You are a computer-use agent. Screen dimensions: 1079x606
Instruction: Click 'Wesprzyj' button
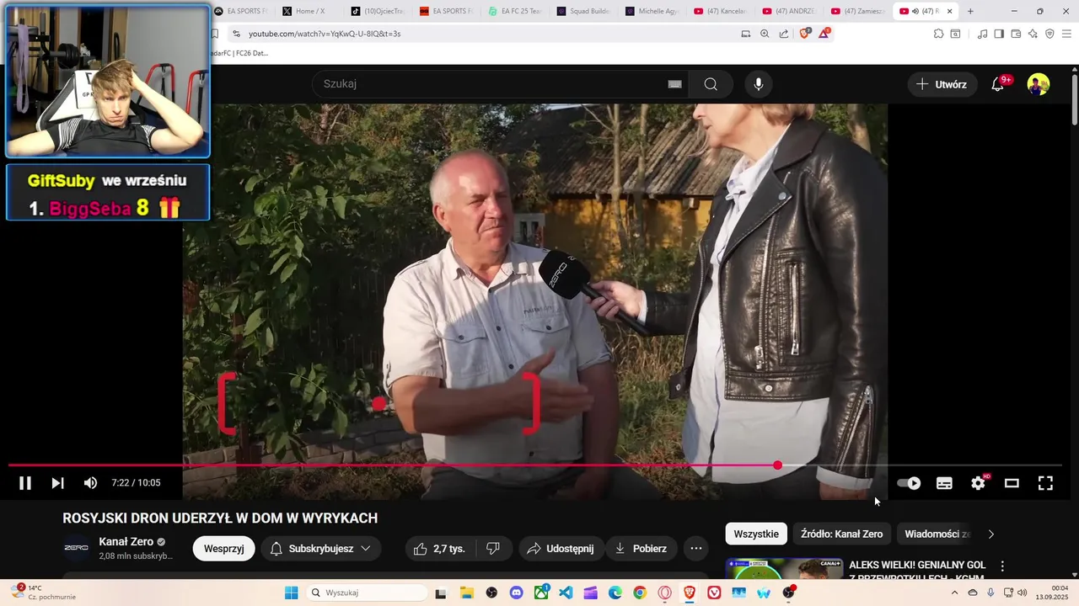point(223,549)
